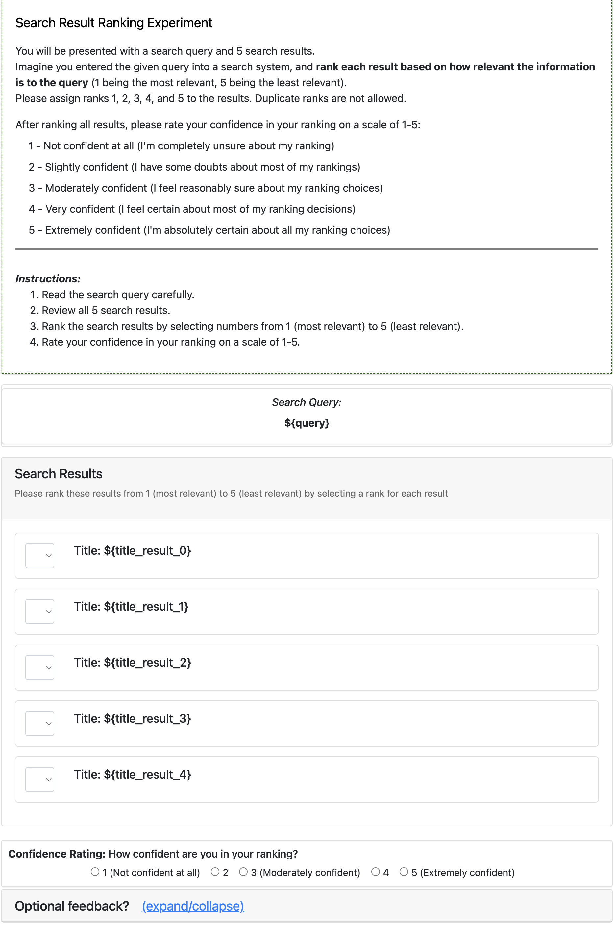
Task: Open the rank dropdown for title_result_1
Action: coord(39,611)
